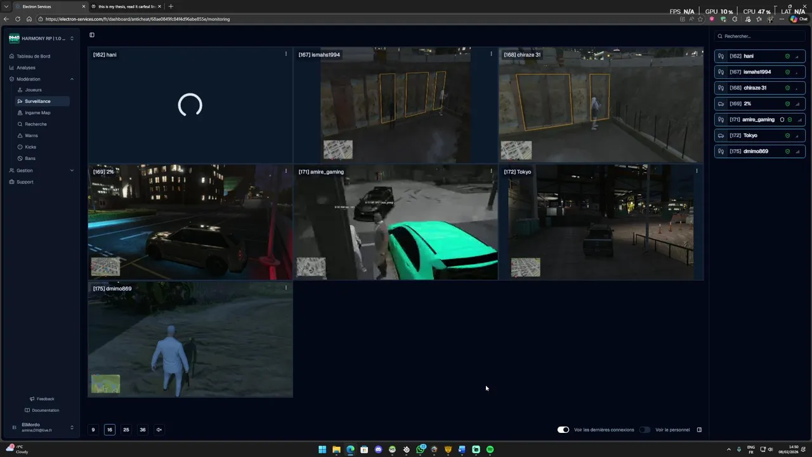
Task: Open Windows Start menu
Action: point(322,449)
